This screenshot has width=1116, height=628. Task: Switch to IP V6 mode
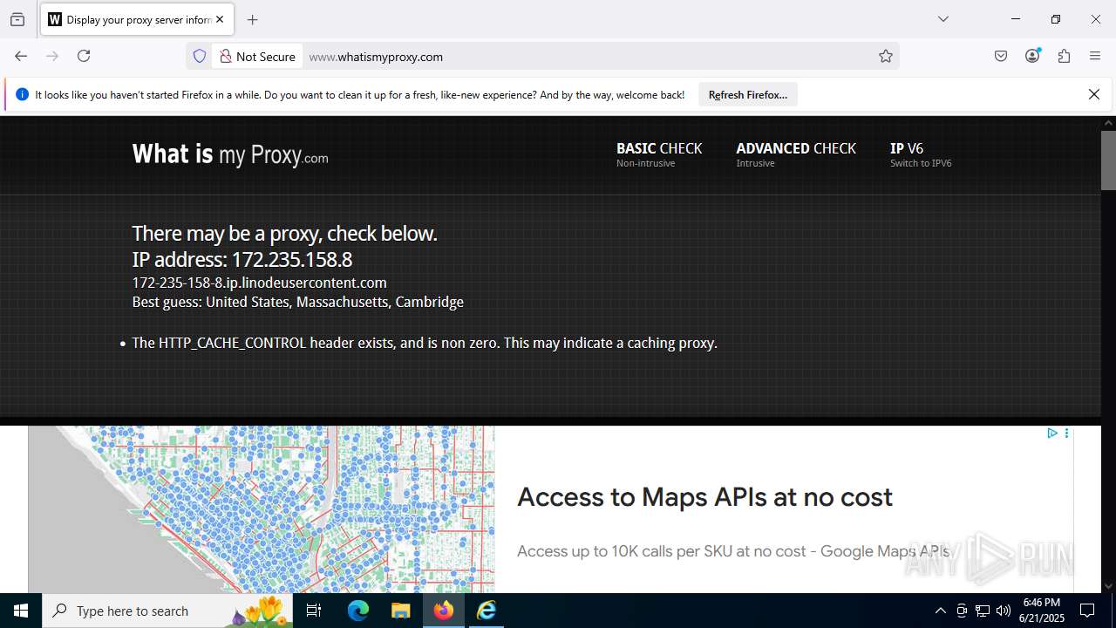click(921, 154)
